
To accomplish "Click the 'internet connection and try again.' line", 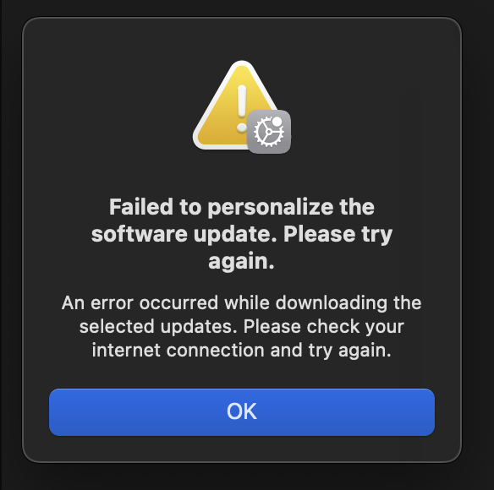I will 242,350.
